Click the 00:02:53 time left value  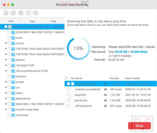(116, 60)
